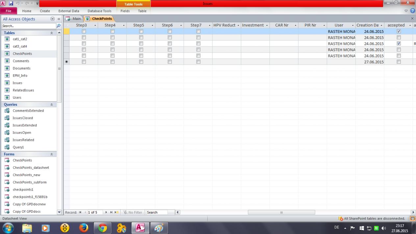This screenshot has width=416, height=234.
Task: Select the CheckPoints_datasheet form icon
Action: (7, 168)
